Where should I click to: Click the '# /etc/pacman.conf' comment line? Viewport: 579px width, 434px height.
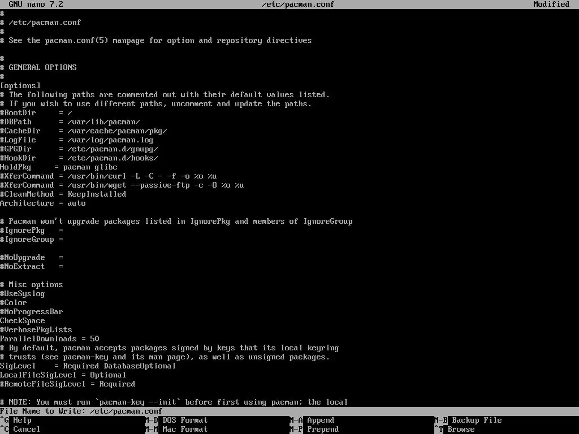(x=41, y=23)
